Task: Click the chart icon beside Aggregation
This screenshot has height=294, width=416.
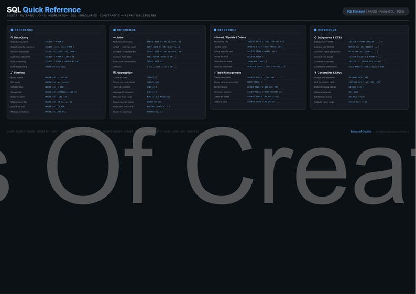Action: tap(114, 73)
